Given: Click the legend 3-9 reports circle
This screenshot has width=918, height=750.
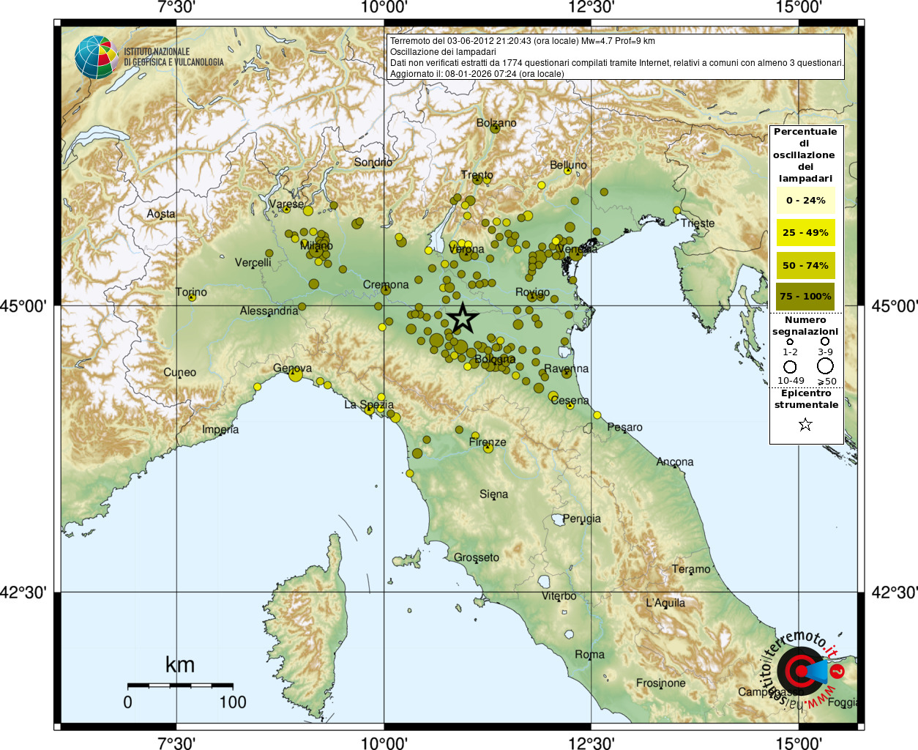Looking at the screenshot, I should 825,341.
